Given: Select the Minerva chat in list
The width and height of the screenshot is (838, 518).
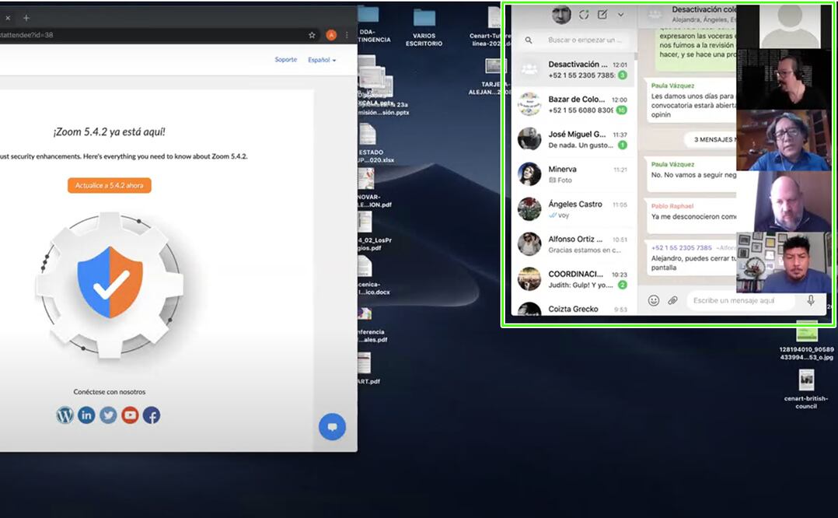Looking at the screenshot, I should 575,173.
